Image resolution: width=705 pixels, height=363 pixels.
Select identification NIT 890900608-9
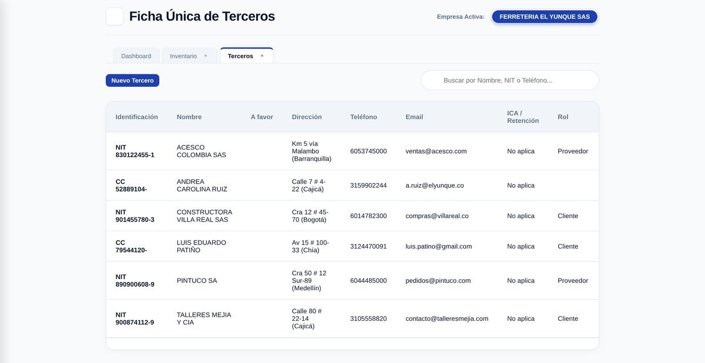135,280
